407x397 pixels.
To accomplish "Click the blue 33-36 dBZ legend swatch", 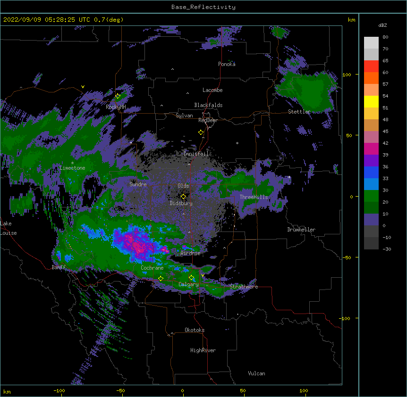I will [x=371, y=173].
